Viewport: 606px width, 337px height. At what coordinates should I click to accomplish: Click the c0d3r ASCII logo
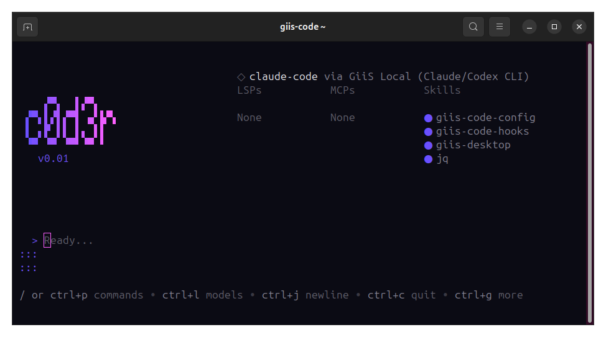click(70, 120)
